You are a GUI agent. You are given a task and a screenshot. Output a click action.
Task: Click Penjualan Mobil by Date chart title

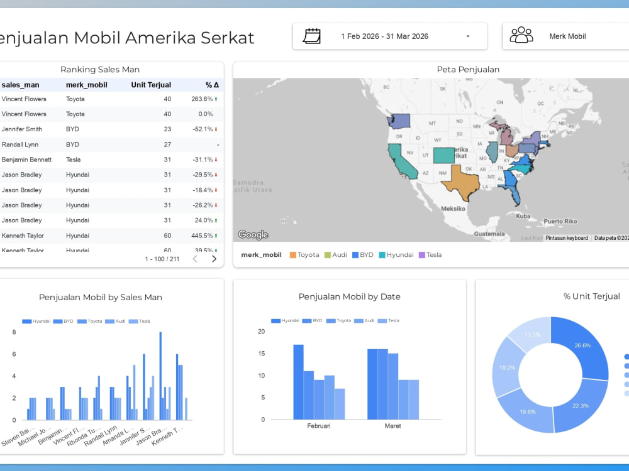coord(349,297)
